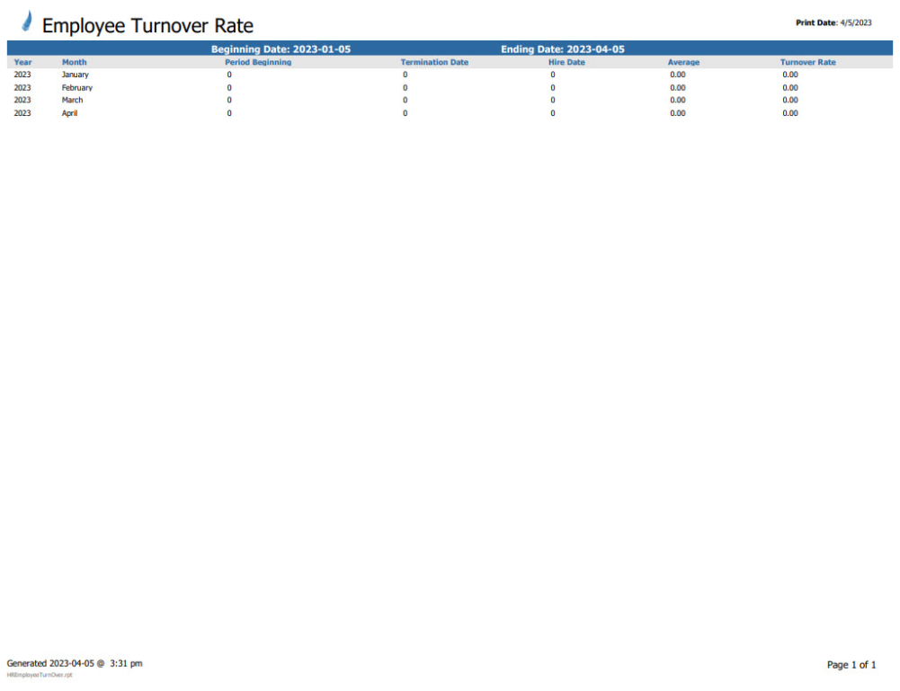
Task: Click the Turnover Rate column header
Action: [x=807, y=62]
